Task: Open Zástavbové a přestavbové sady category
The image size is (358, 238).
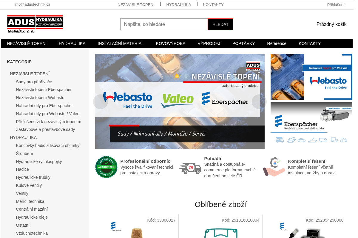Action: coord(45,129)
